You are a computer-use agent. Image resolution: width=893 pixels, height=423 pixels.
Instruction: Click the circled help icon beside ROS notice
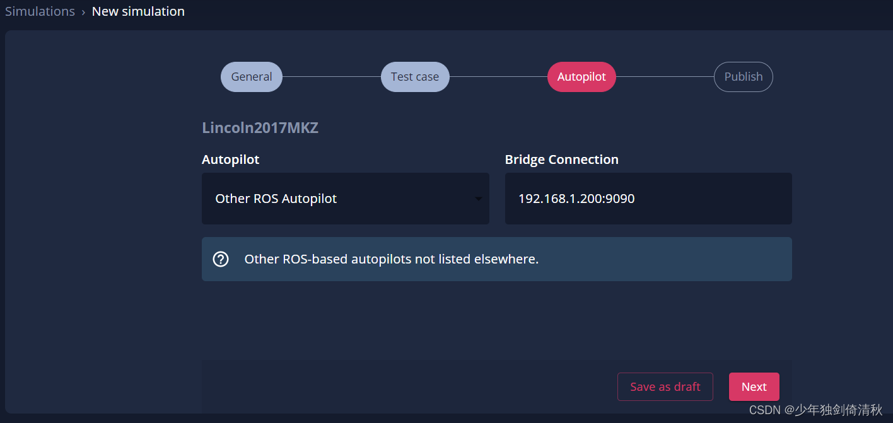pos(221,258)
